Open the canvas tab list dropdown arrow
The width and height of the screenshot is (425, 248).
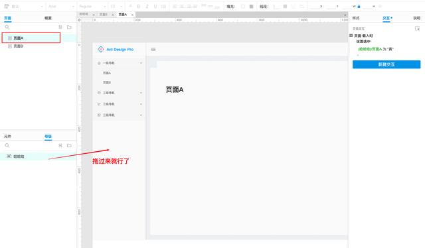click(345, 15)
